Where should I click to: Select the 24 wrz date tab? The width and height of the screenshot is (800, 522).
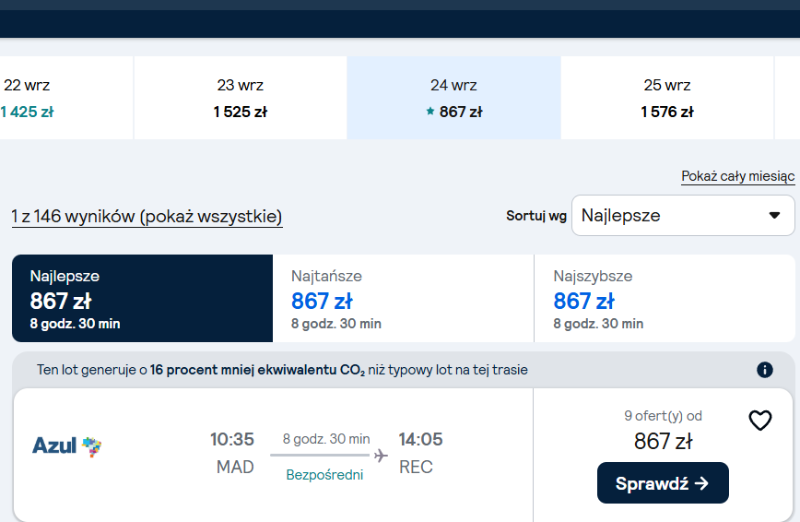click(x=453, y=98)
